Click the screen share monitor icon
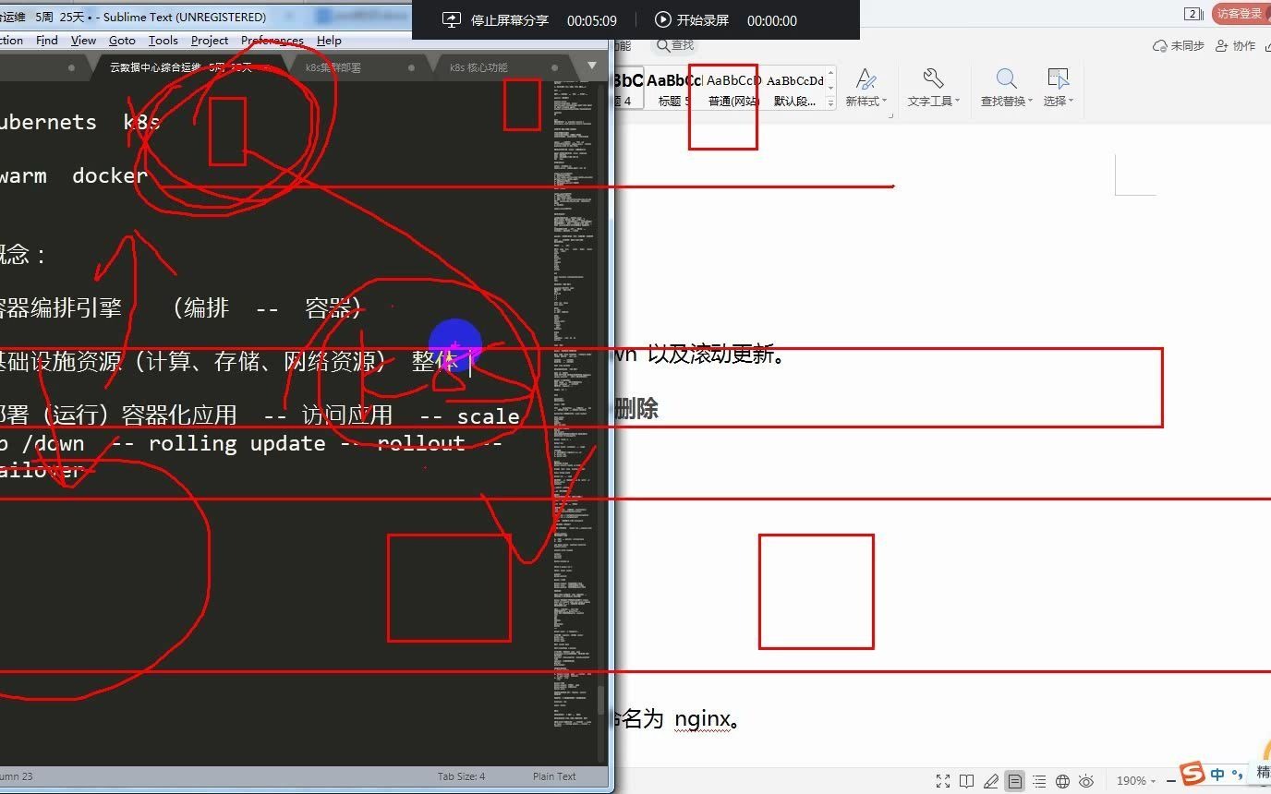The width and height of the screenshot is (1271, 794). click(x=451, y=20)
